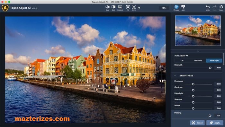Click the green macOS fullscreen button

click(9, 2)
